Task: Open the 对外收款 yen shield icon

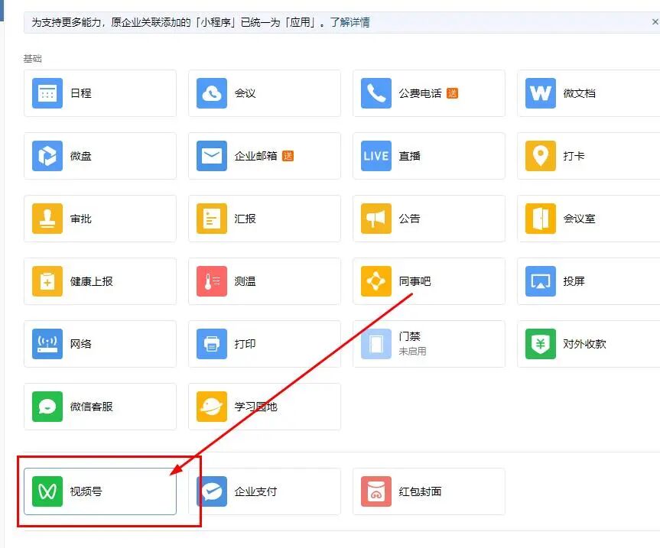Action: [x=541, y=344]
